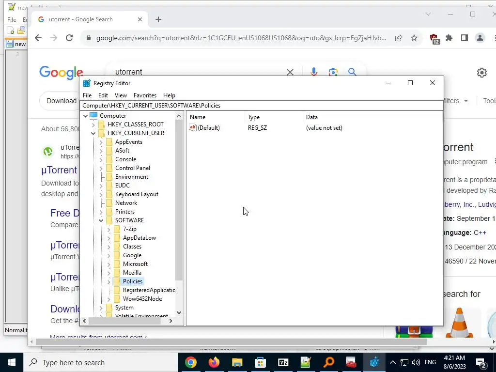This screenshot has width=496, height=372.
Task: Click the tree pane scroll-up arrow
Action: pyautogui.click(x=179, y=116)
